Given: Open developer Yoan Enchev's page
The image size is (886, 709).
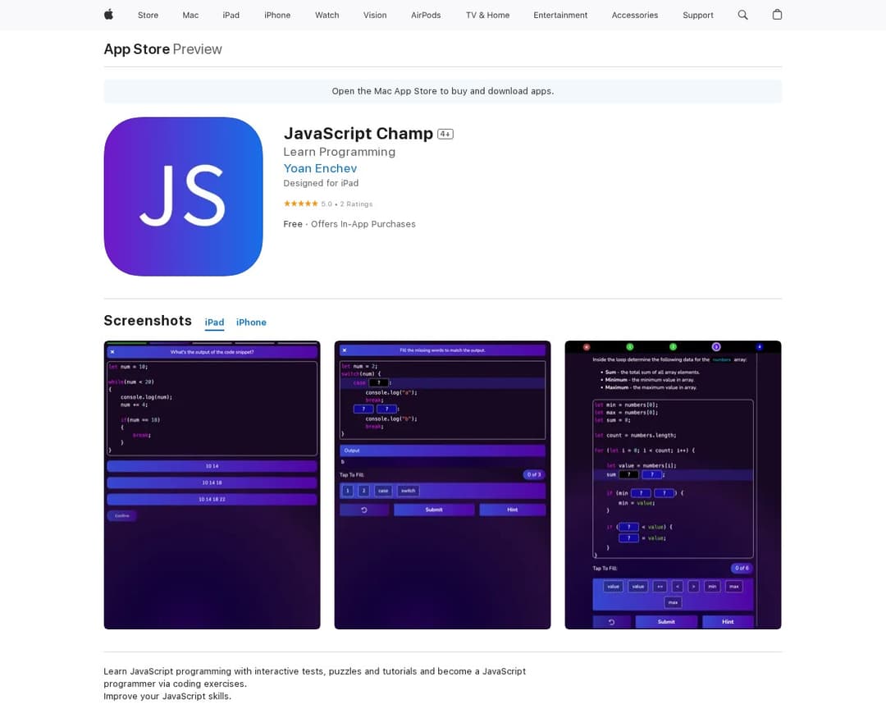Looking at the screenshot, I should (320, 168).
